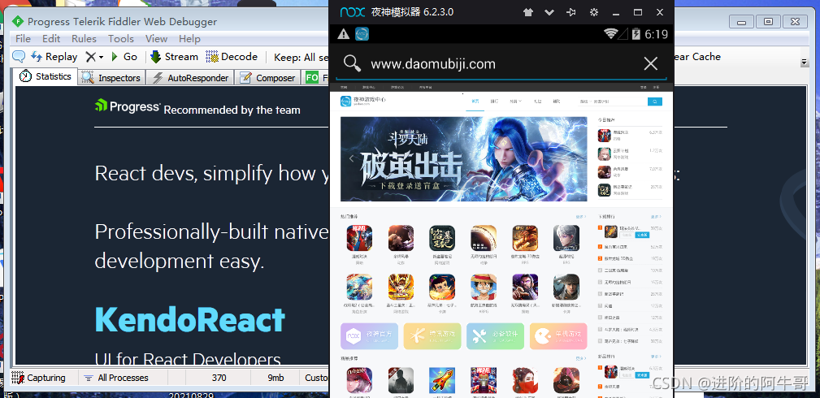Screen dimensions: 820x398
Task: Click the blue app notification icon in status bar
Action: (362, 34)
